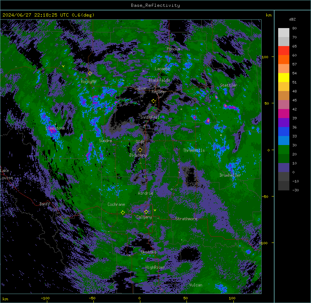The height and width of the screenshot is (303, 311).
Task: Click the km unit label at top right
Action: (x=269, y=15)
